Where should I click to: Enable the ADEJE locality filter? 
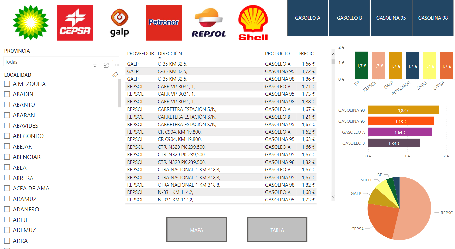click(x=7, y=220)
